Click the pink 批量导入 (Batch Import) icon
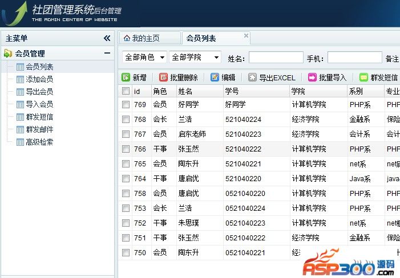The image size is (400, 278). click(312, 77)
